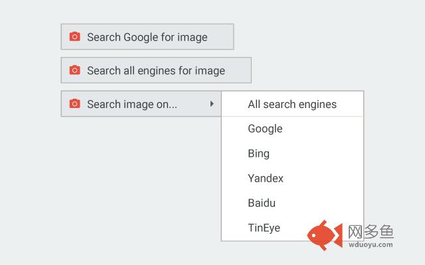Select Yandex in the submenu
The width and height of the screenshot is (425, 265).
point(266,178)
